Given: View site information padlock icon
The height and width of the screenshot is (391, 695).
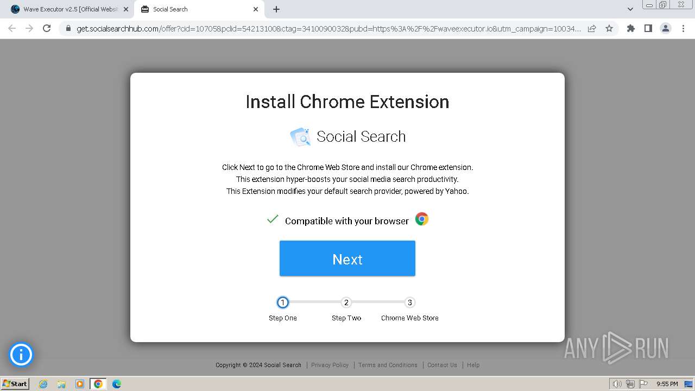Looking at the screenshot, I should (68, 29).
